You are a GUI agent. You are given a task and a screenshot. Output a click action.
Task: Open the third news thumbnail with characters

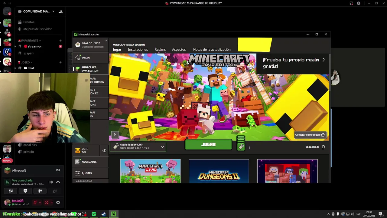287,171
